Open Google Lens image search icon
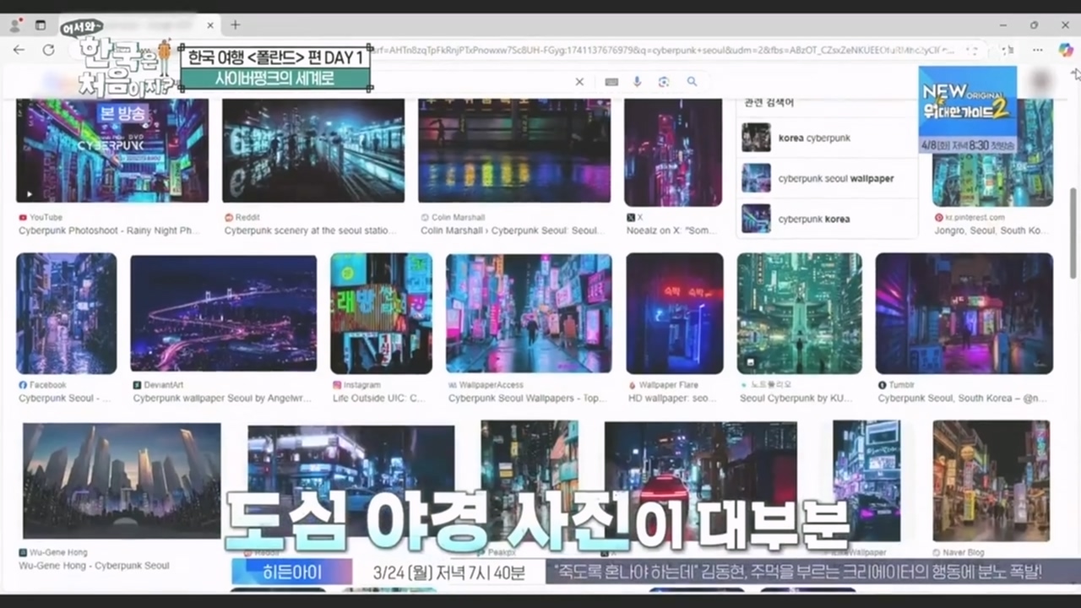Viewport: 1081px width, 608px height. [664, 82]
